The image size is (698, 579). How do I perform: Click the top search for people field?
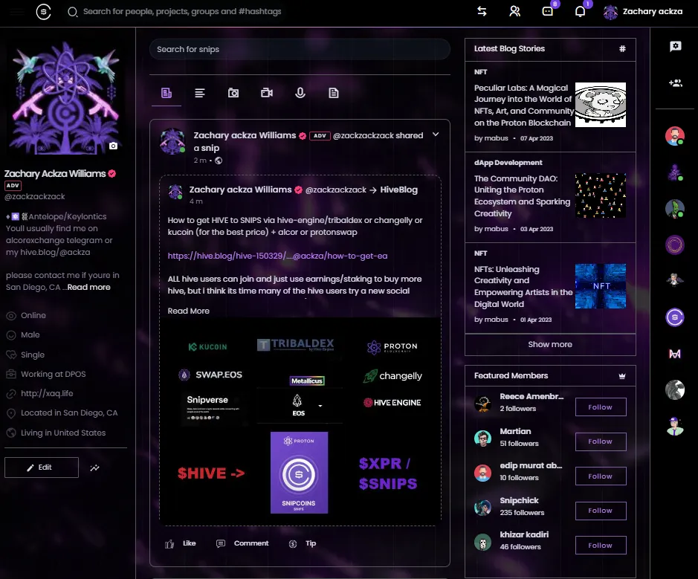point(181,12)
